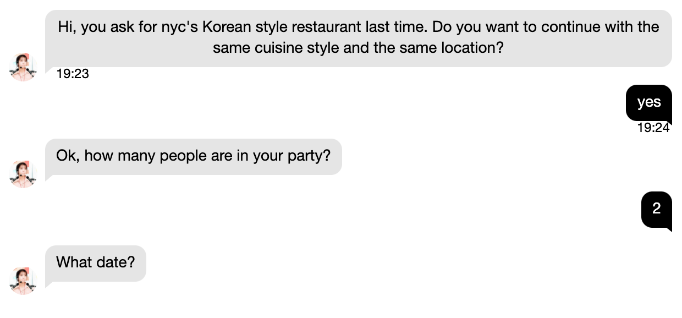682x318 pixels.
Task: Click the 19:24 timestamp under "yes"
Action: (x=653, y=128)
